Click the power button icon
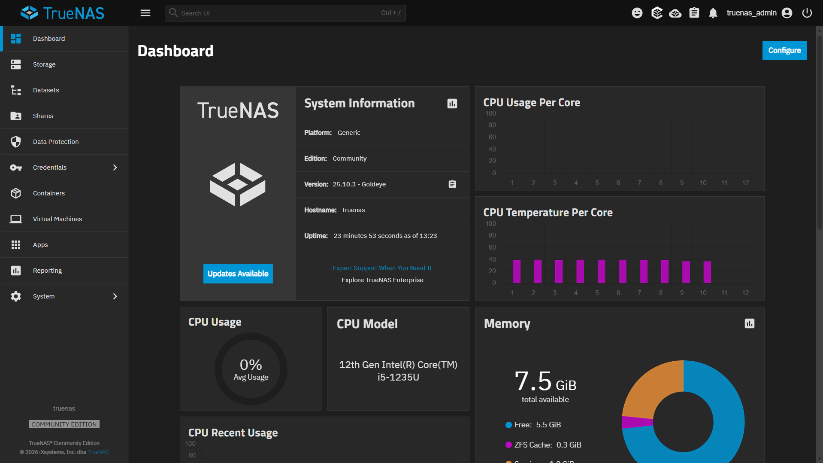 pos(807,13)
